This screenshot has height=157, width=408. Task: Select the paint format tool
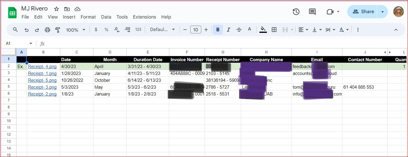tap(58, 30)
